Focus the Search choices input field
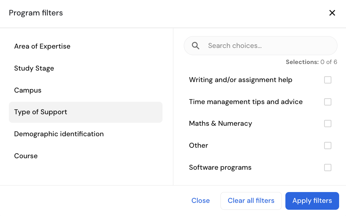The height and width of the screenshot is (216, 346). 269,46
